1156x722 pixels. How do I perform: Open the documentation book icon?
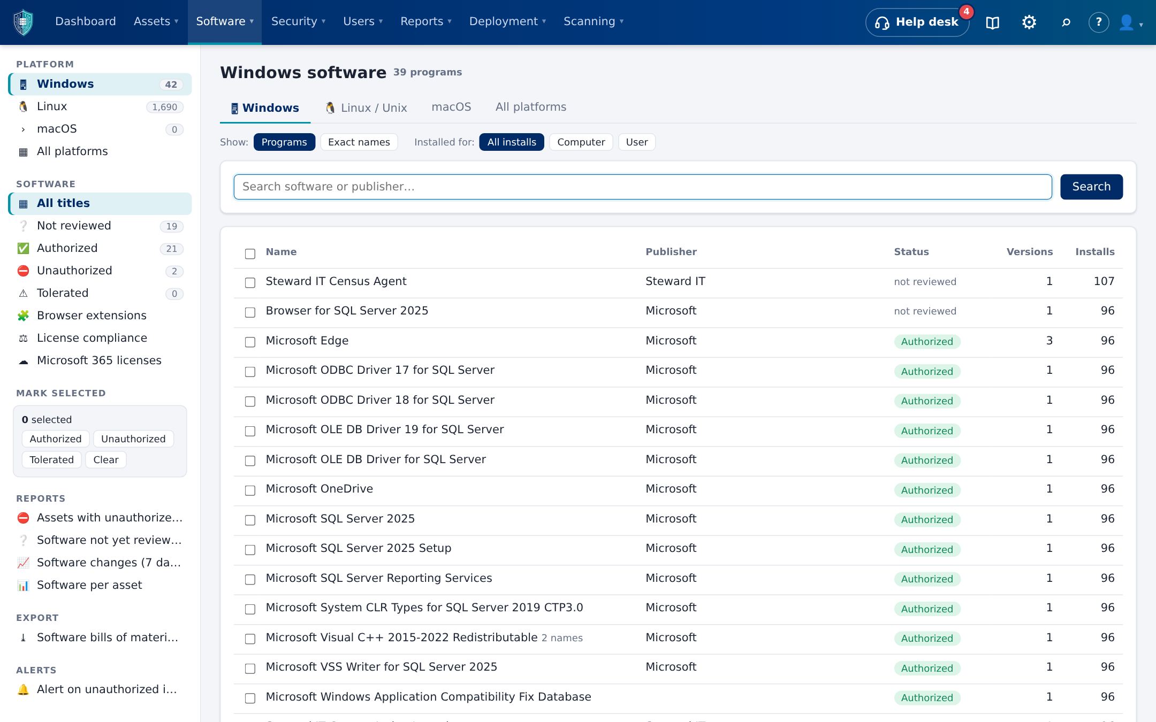pyautogui.click(x=993, y=22)
